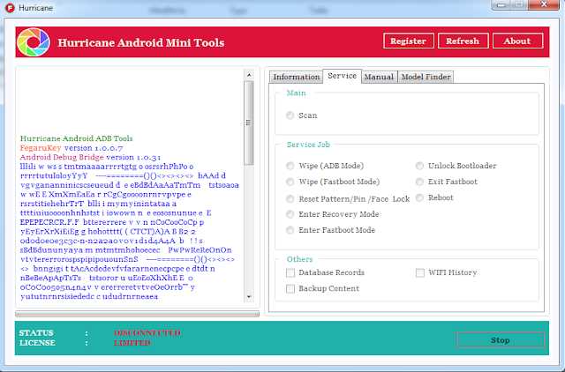This screenshot has width=565, height=372.
Task: Close the Hurricane window
Action: pyautogui.click(x=544, y=4)
